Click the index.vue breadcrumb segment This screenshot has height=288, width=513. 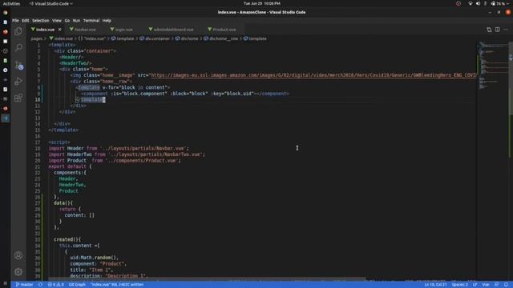pyautogui.click(x=61, y=38)
